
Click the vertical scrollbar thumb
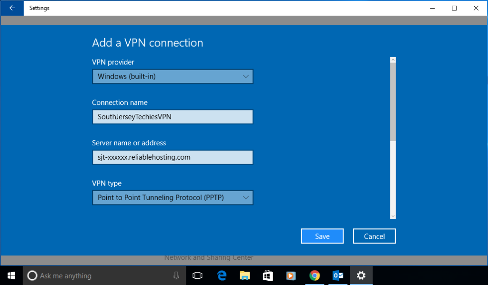[x=393, y=102]
